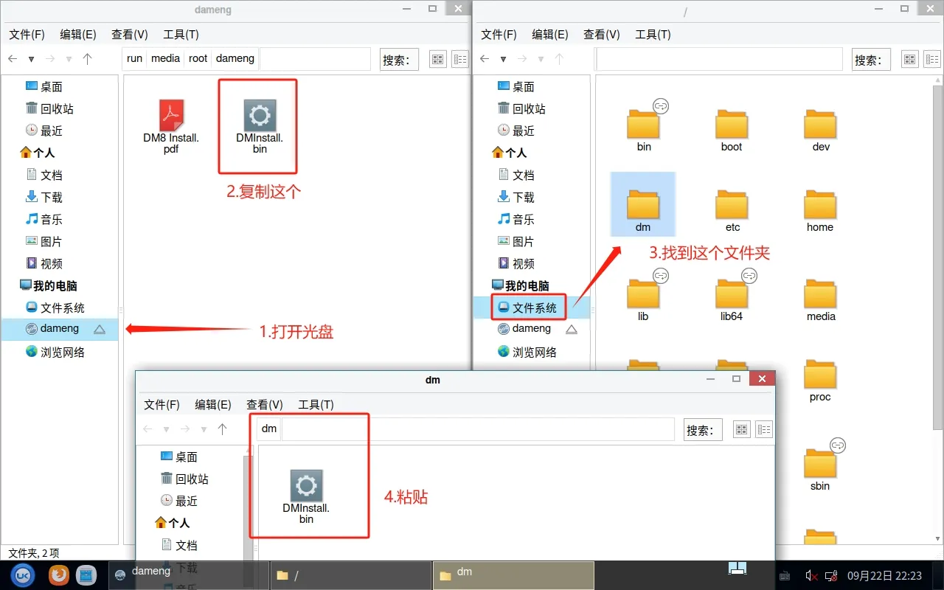Switch to list view in dm window

(764, 429)
